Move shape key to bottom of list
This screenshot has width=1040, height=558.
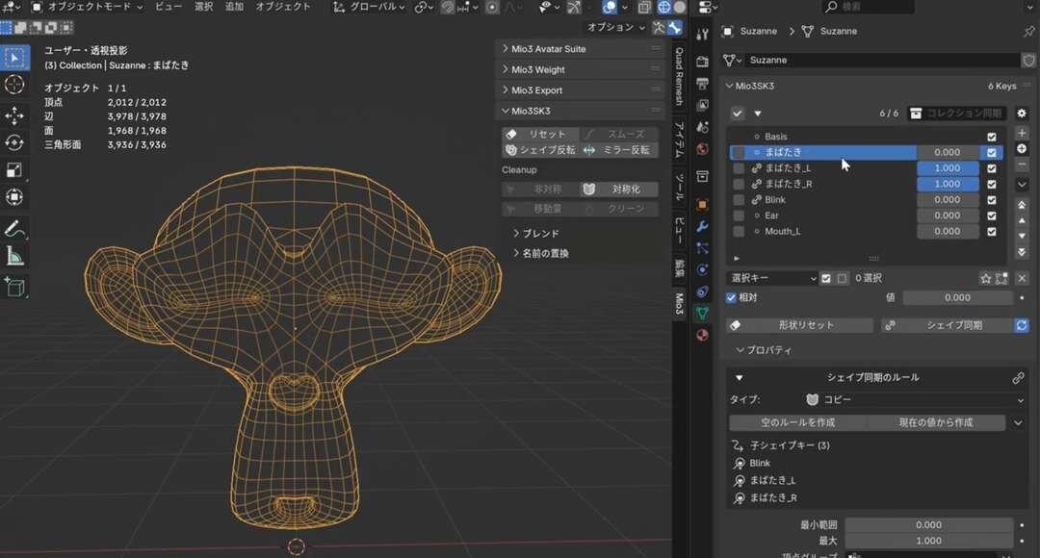pyautogui.click(x=1022, y=252)
